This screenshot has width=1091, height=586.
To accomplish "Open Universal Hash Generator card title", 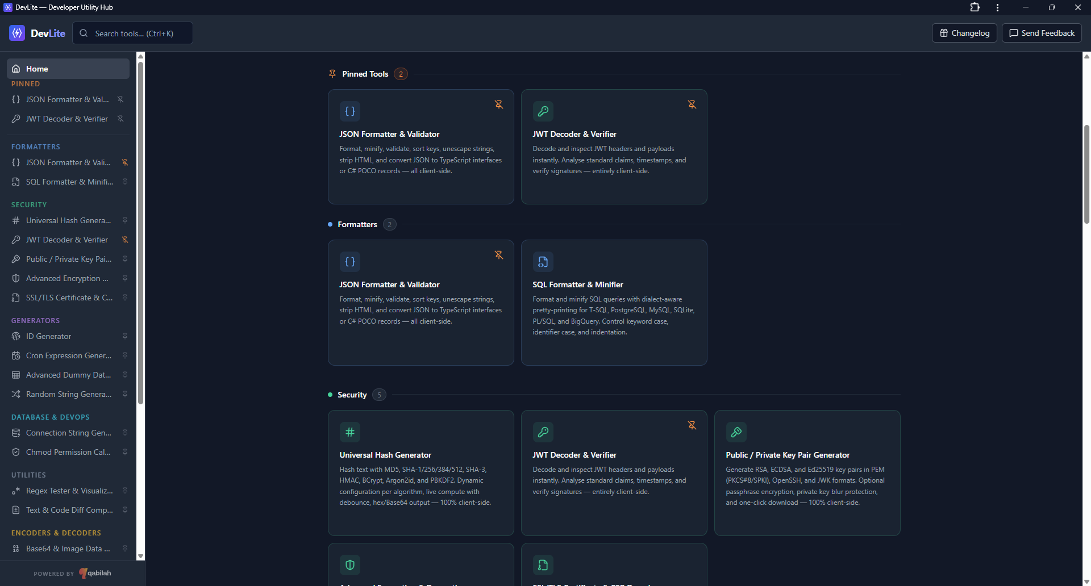I will 385,455.
